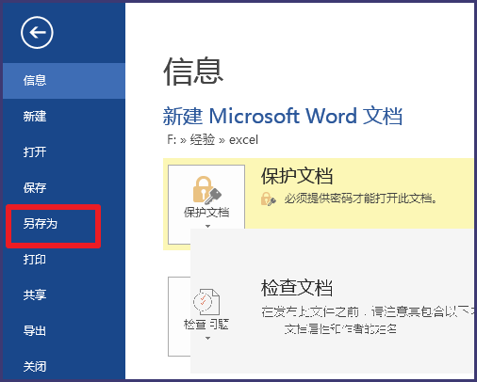
Task: Click the text 必须提供密码才能打开此文档
Action: pyautogui.click(x=360, y=199)
